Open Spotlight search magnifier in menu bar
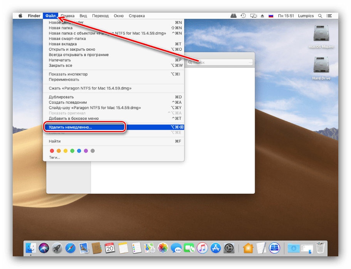The height and width of the screenshot is (269, 351). [320, 16]
